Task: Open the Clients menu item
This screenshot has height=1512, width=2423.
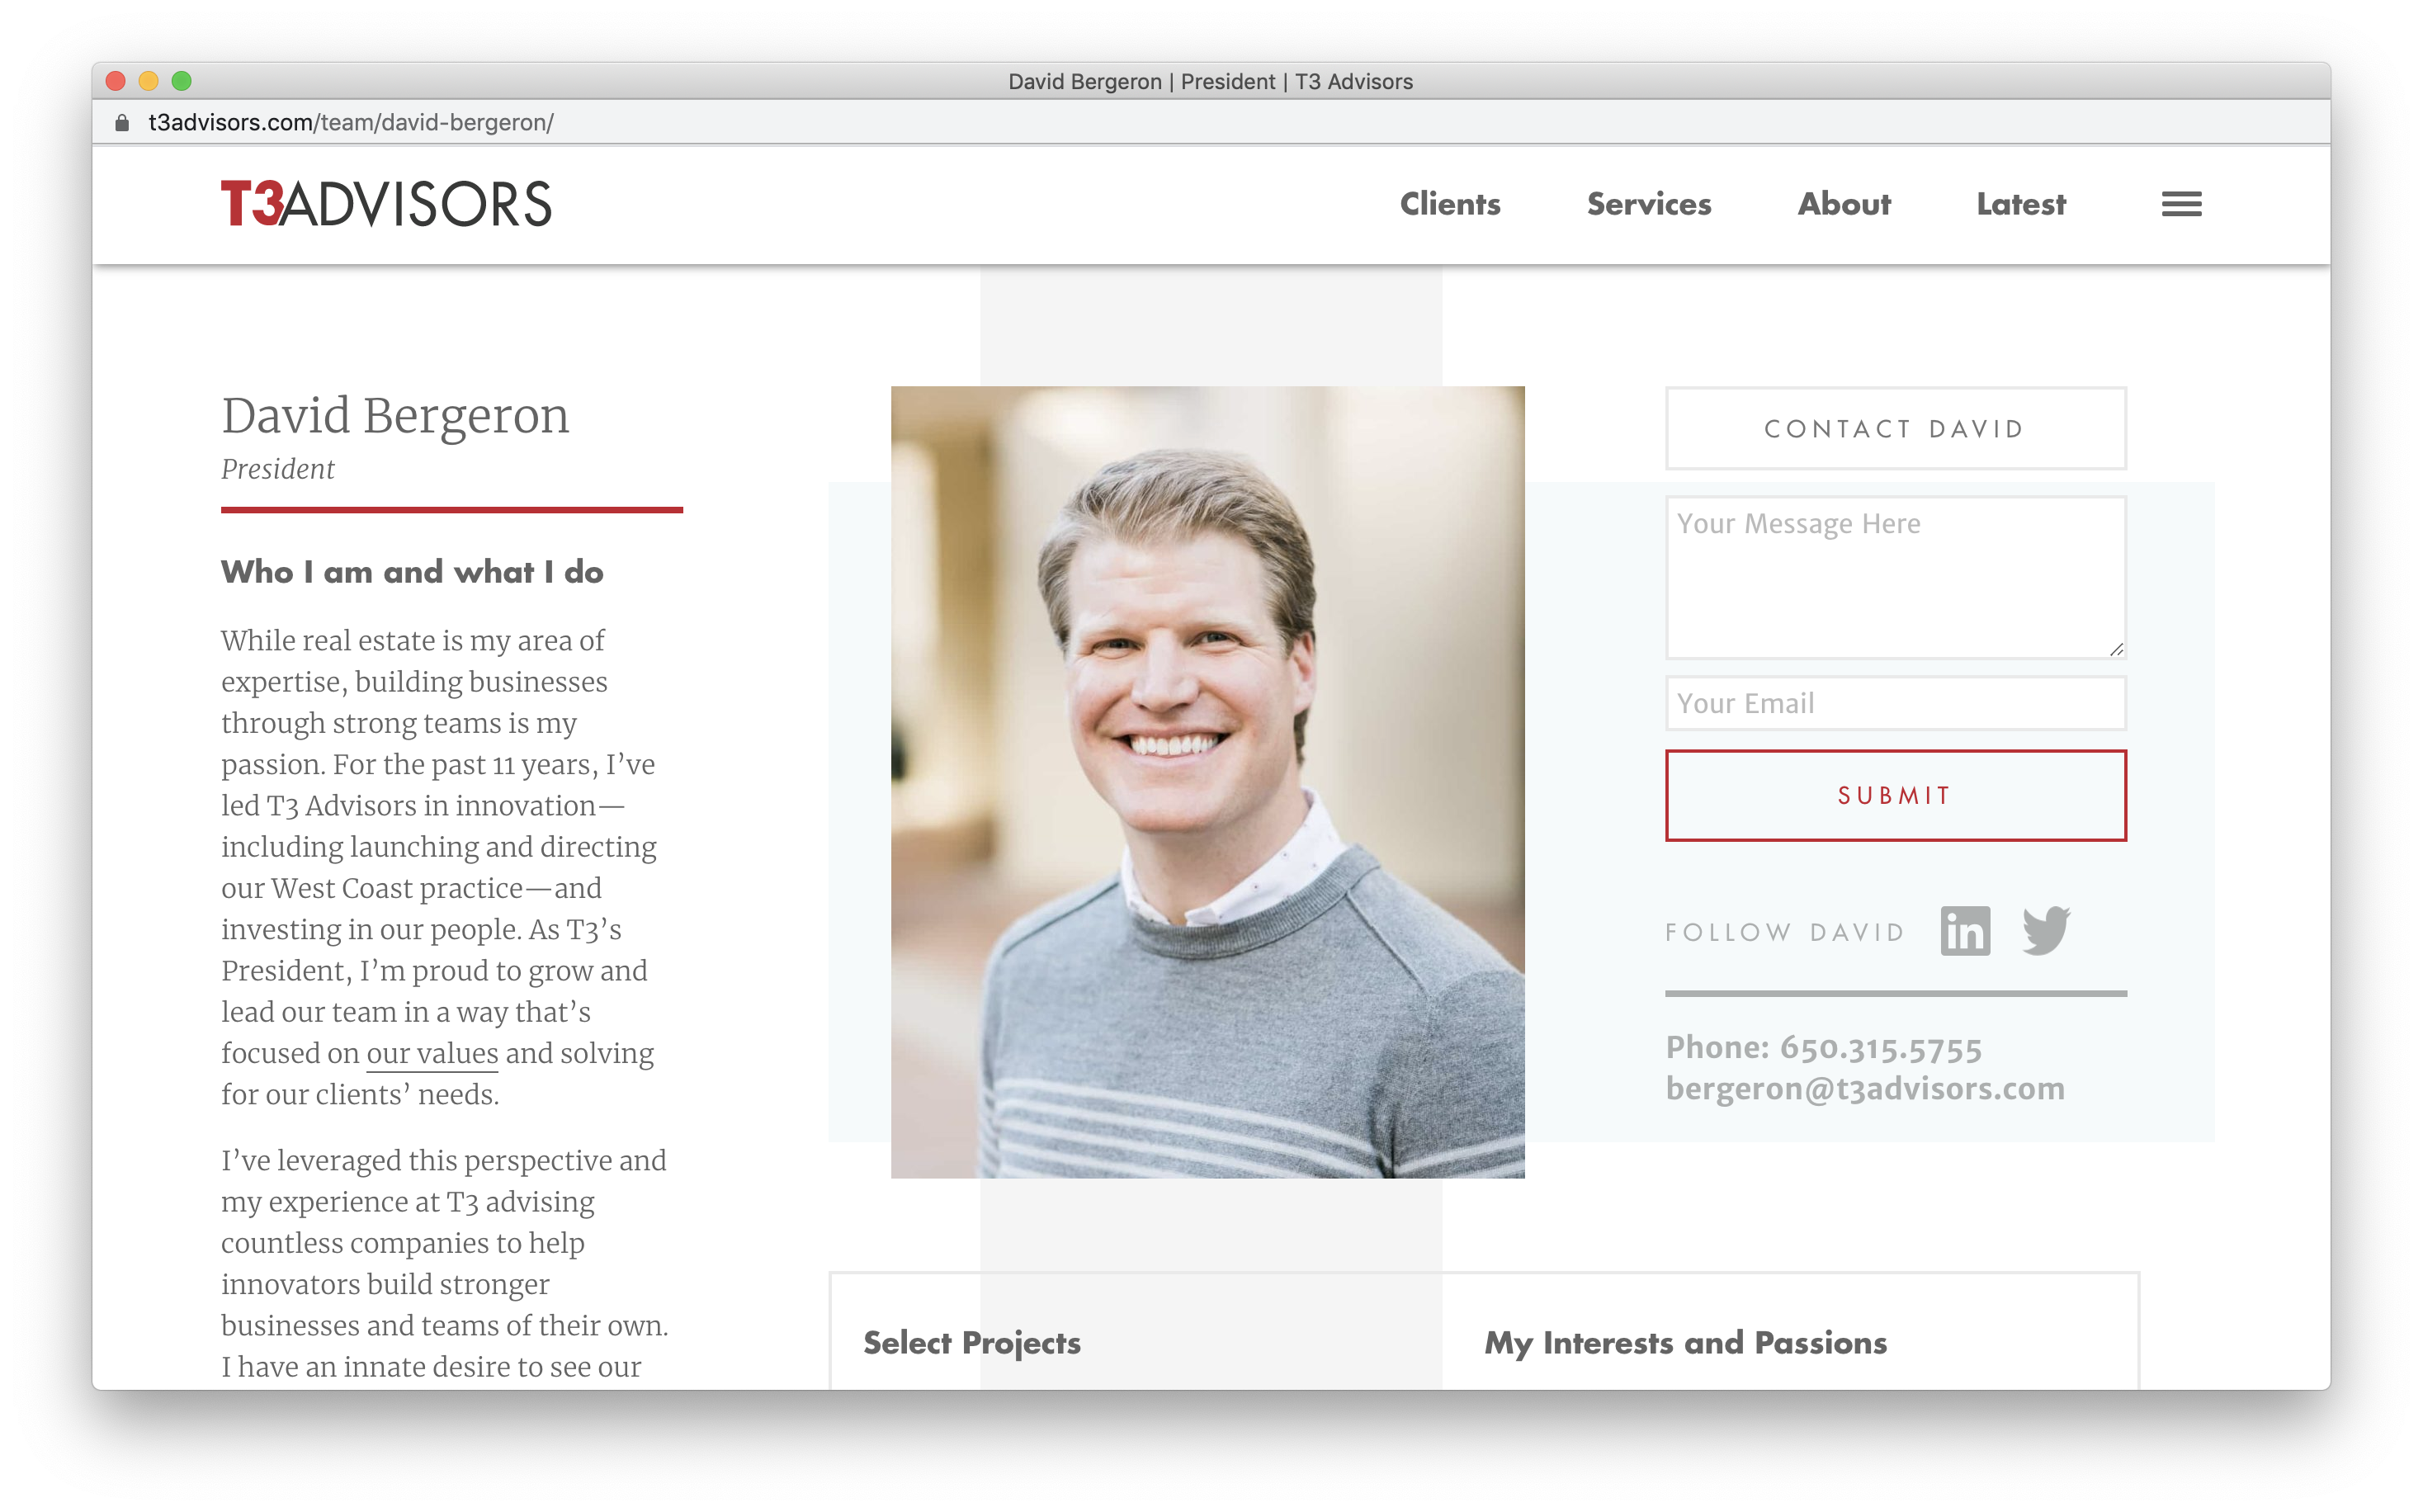Action: click(1450, 204)
